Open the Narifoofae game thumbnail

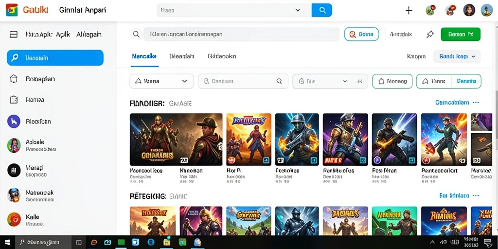[x=345, y=140]
